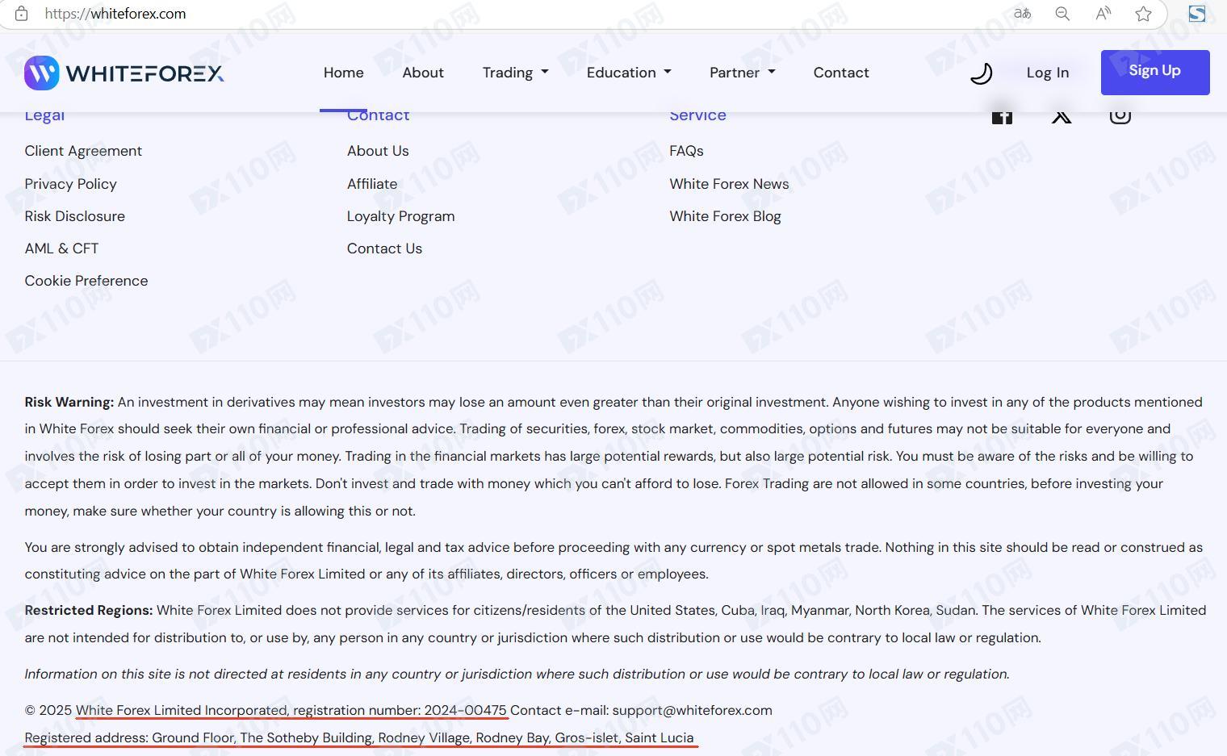Open the FAQs link
The width and height of the screenshot is (1227, 756).
coord(686,151)
